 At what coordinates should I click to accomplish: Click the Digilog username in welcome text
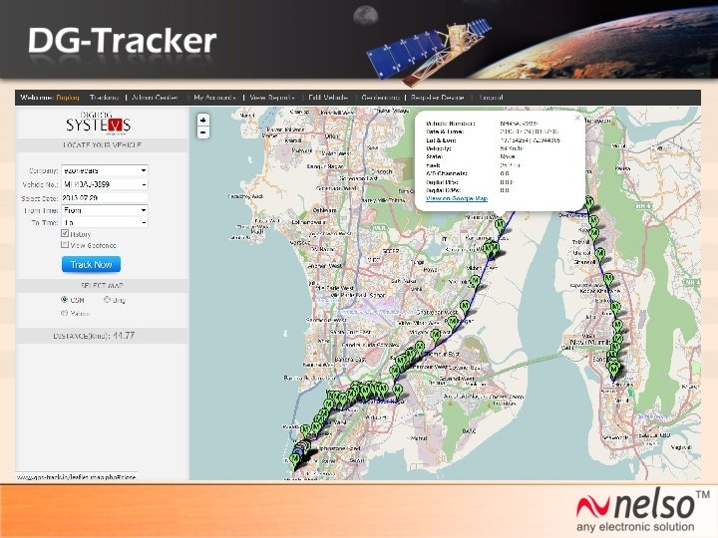tap(68, 98)
